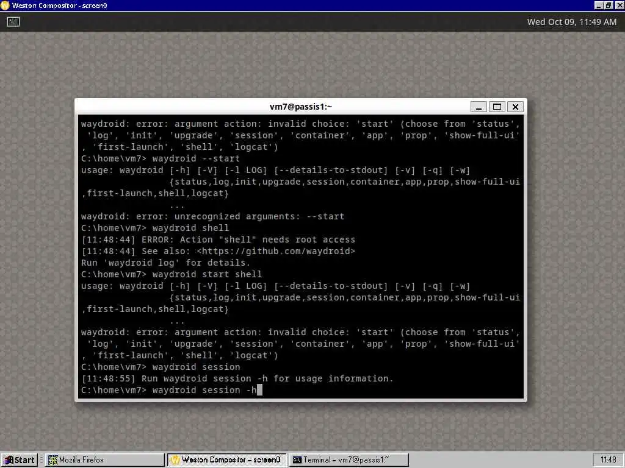
Task: Maximize the vm7@passis1 terminal window
Action: click(x=497, y=107)
